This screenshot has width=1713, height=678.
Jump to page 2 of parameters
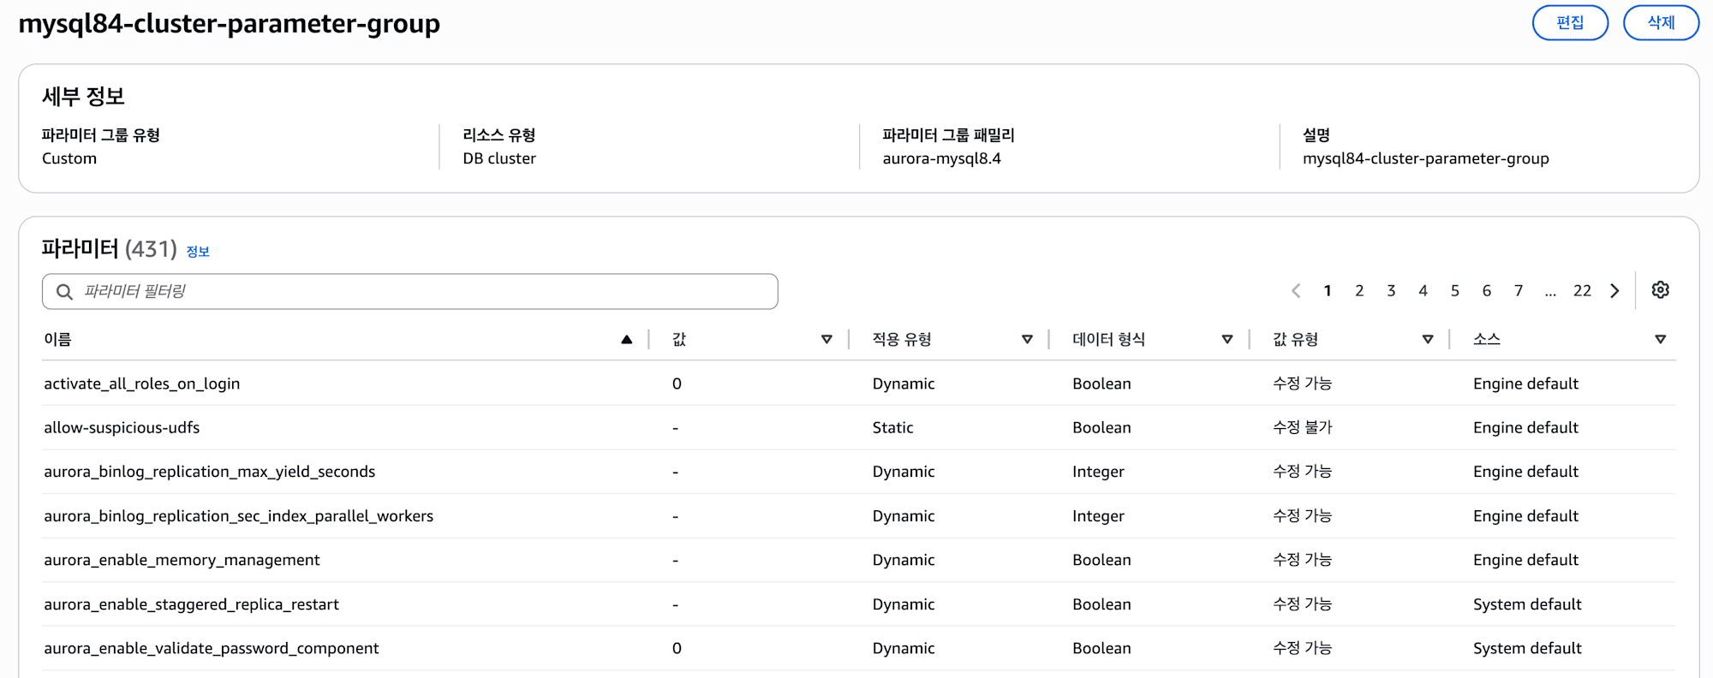point(1359,291)
